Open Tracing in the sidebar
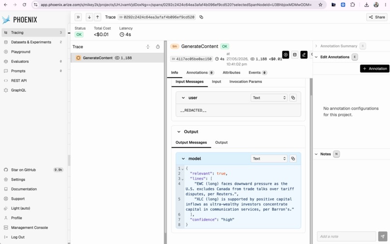 tap(33, 32)
